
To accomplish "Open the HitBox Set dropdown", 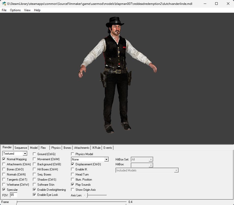I will (x=142, y=159).
